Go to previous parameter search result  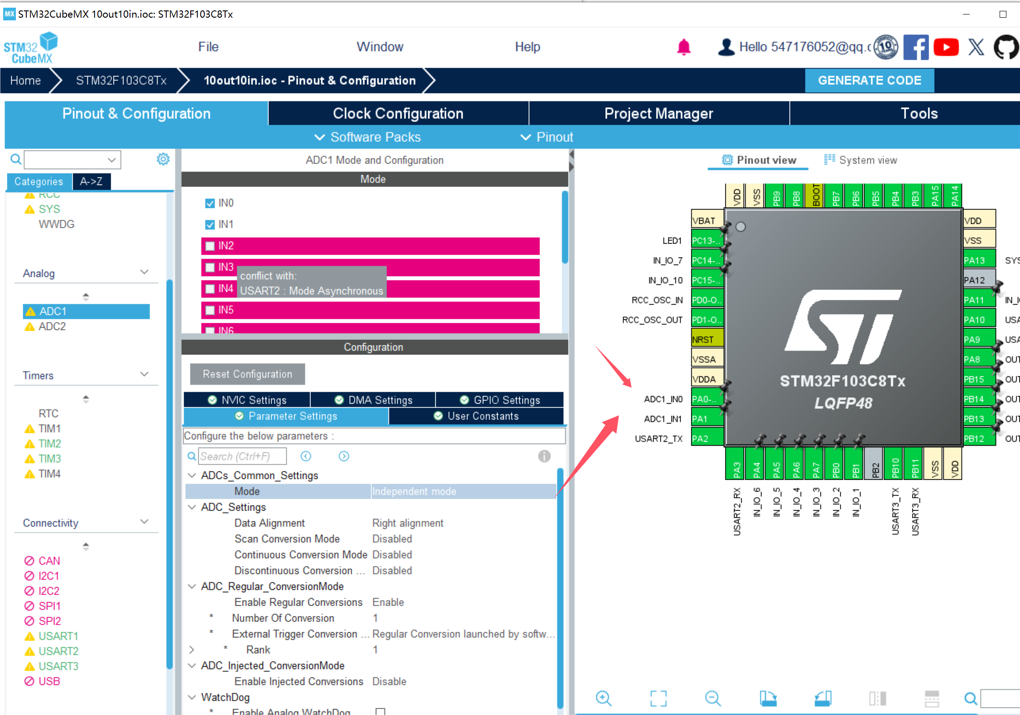pos(306,456)
